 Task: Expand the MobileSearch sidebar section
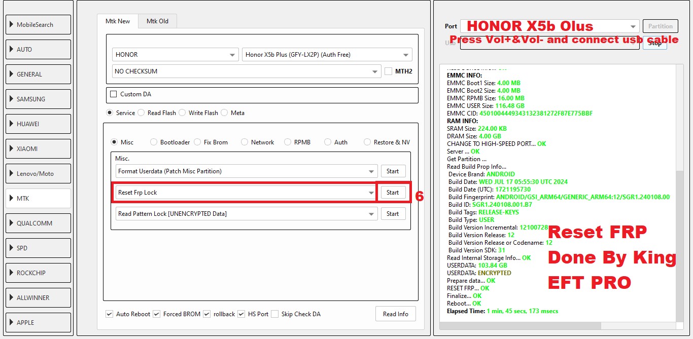coord(39,25)
